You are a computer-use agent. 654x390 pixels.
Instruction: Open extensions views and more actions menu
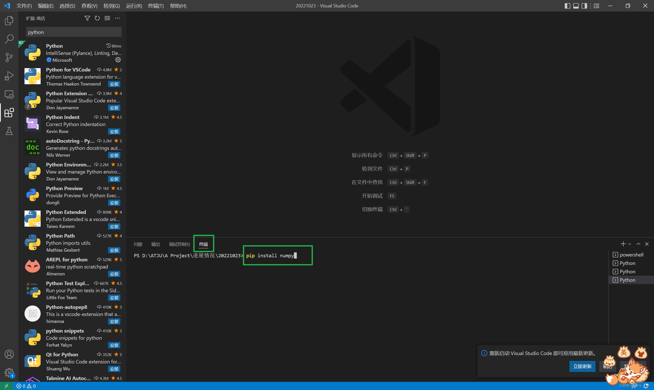pos(117,18)
